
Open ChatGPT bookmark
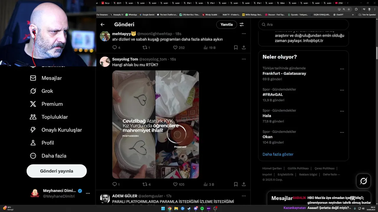pyautogui.click(x=338, y=14)
